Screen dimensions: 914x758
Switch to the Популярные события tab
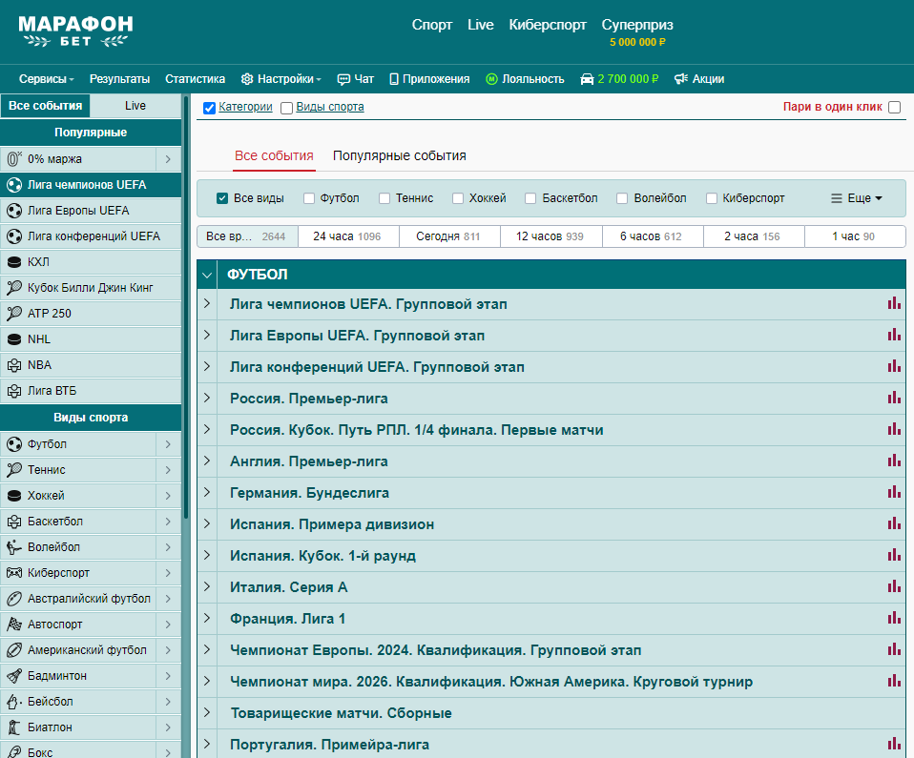[400, 156]
